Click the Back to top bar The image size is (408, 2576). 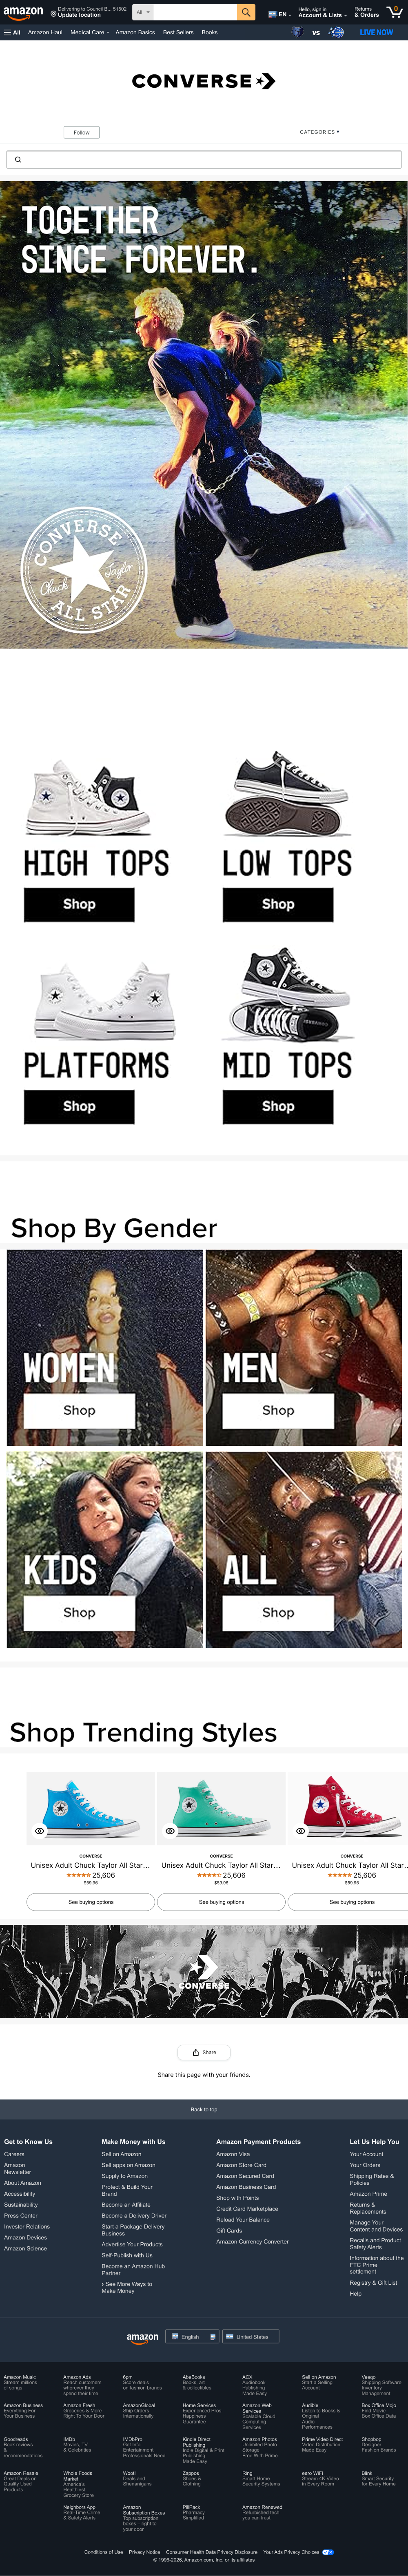pyautogui.click(x=204, y=2108)
